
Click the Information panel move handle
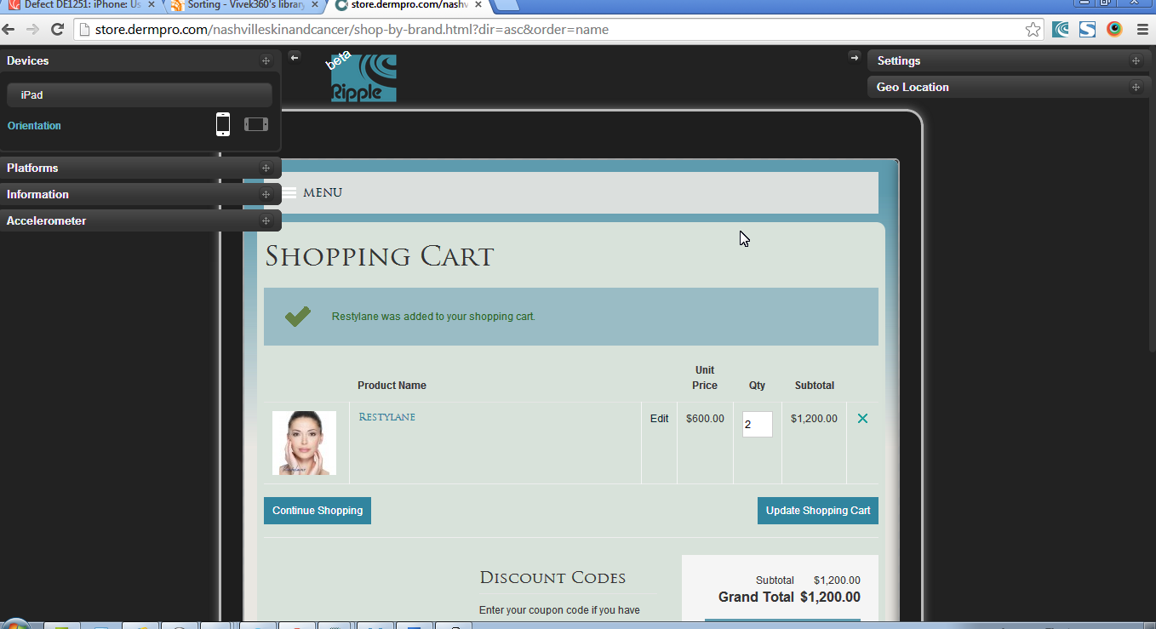tap(266, 195)
